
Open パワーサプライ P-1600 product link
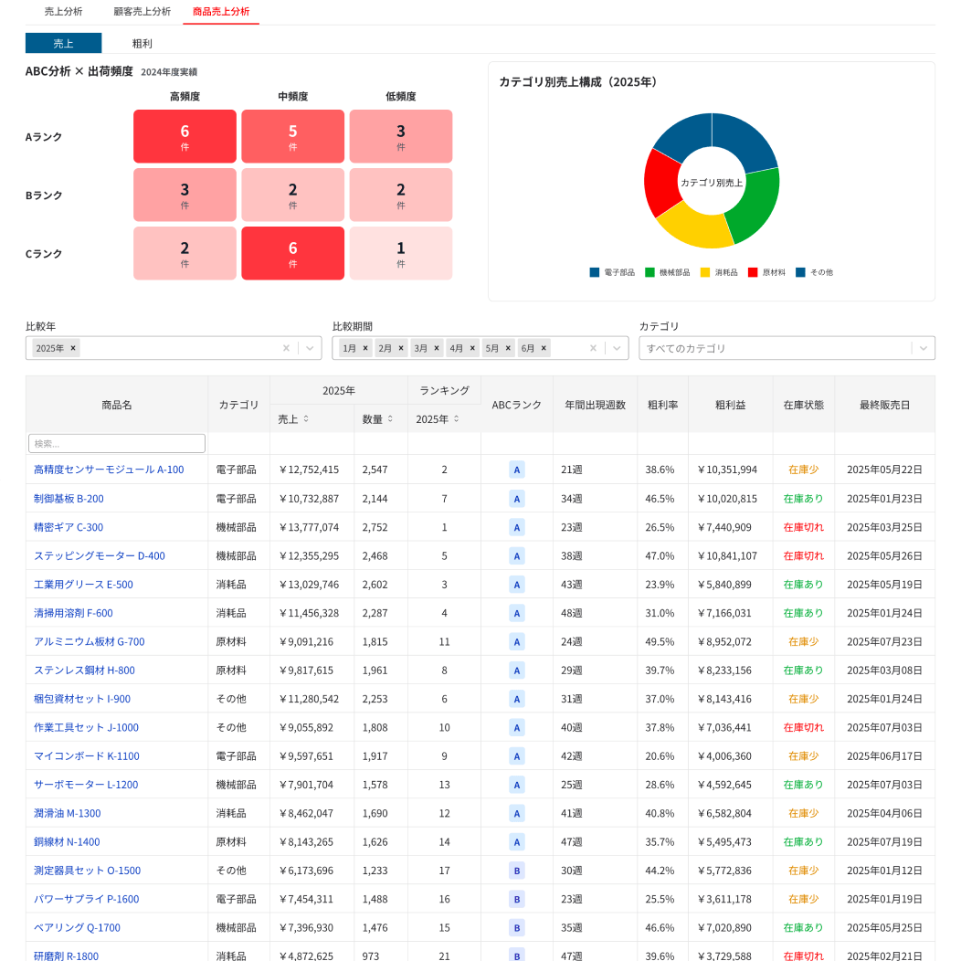pos(87,899)
